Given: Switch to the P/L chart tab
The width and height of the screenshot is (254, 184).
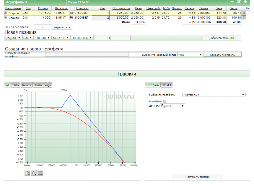Looking at the screenshot, I should click(x=8, y=85).
